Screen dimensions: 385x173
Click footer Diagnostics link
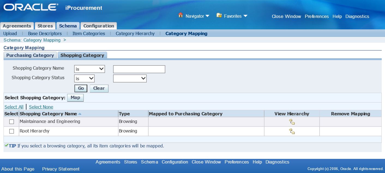[x=277, y=162]
